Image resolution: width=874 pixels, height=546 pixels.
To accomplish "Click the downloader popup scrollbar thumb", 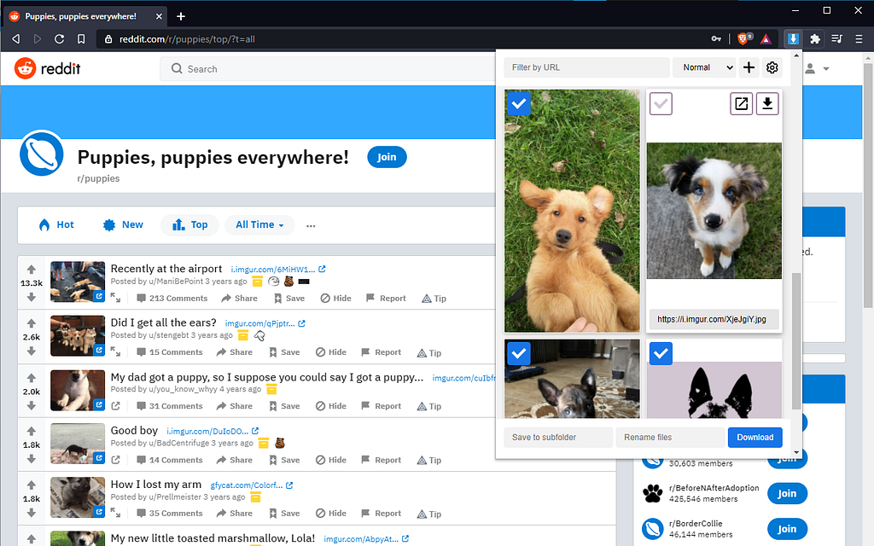I will [x=796, y=340].
